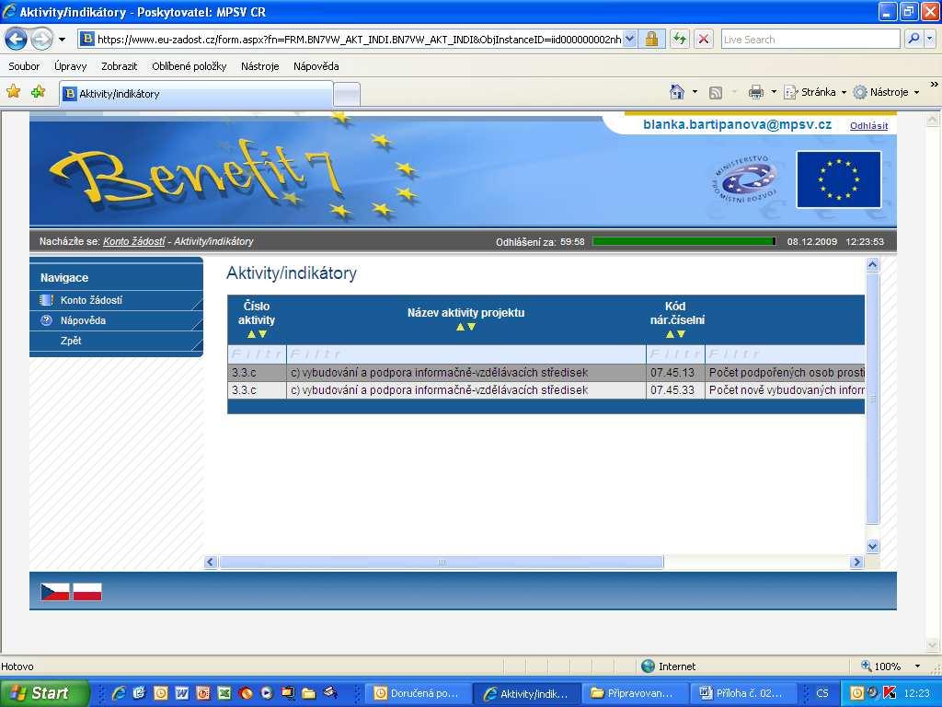Switch to the Příloha č. 02... Word taskbar button
Viewport: 942px width, 707px height.
click(x=743, y=693)
